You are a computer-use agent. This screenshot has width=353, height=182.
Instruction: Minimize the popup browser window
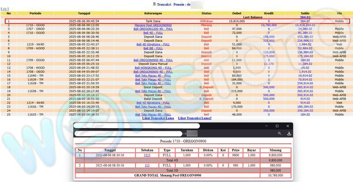(x=267, y=126)
